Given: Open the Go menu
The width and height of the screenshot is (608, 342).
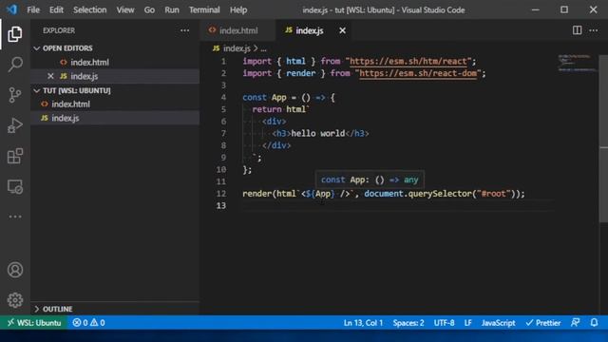Looking at the screenshot, I should click(x=149, y=9).
